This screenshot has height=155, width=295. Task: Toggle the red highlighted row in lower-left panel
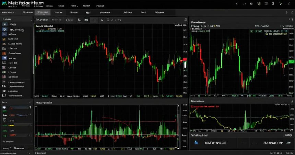pyautogui.click(x=16, y=135)
